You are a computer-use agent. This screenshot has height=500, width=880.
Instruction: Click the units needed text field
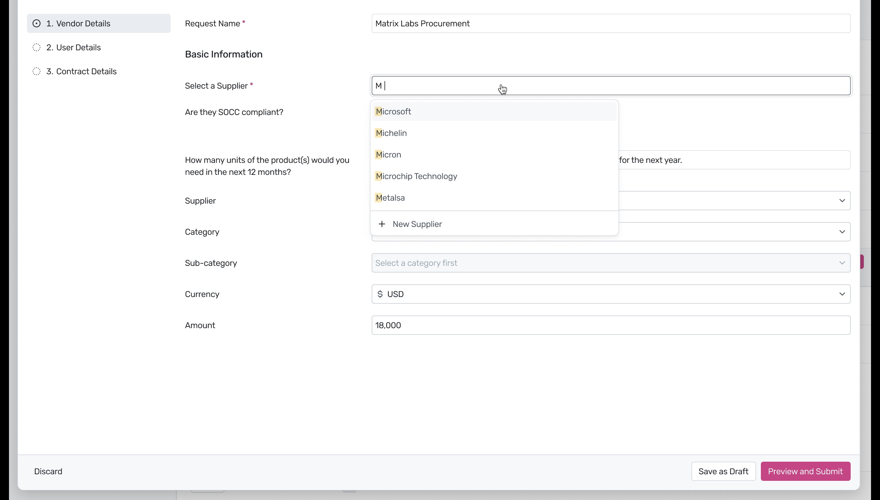[x=734, y=160]
